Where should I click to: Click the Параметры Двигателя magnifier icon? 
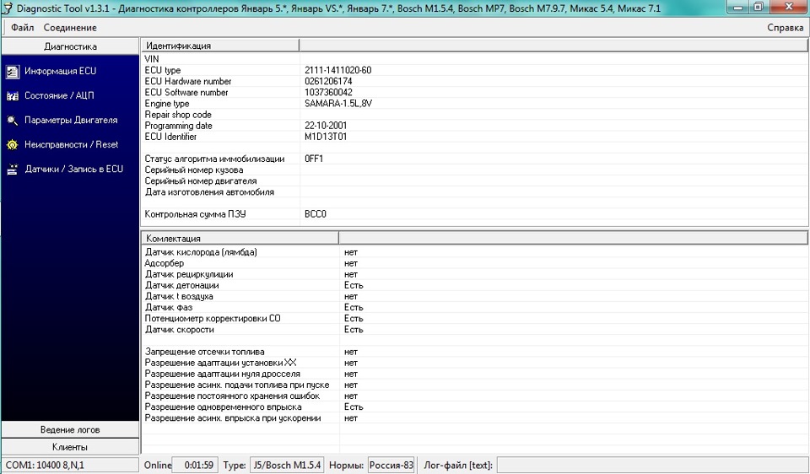point(13,121)
